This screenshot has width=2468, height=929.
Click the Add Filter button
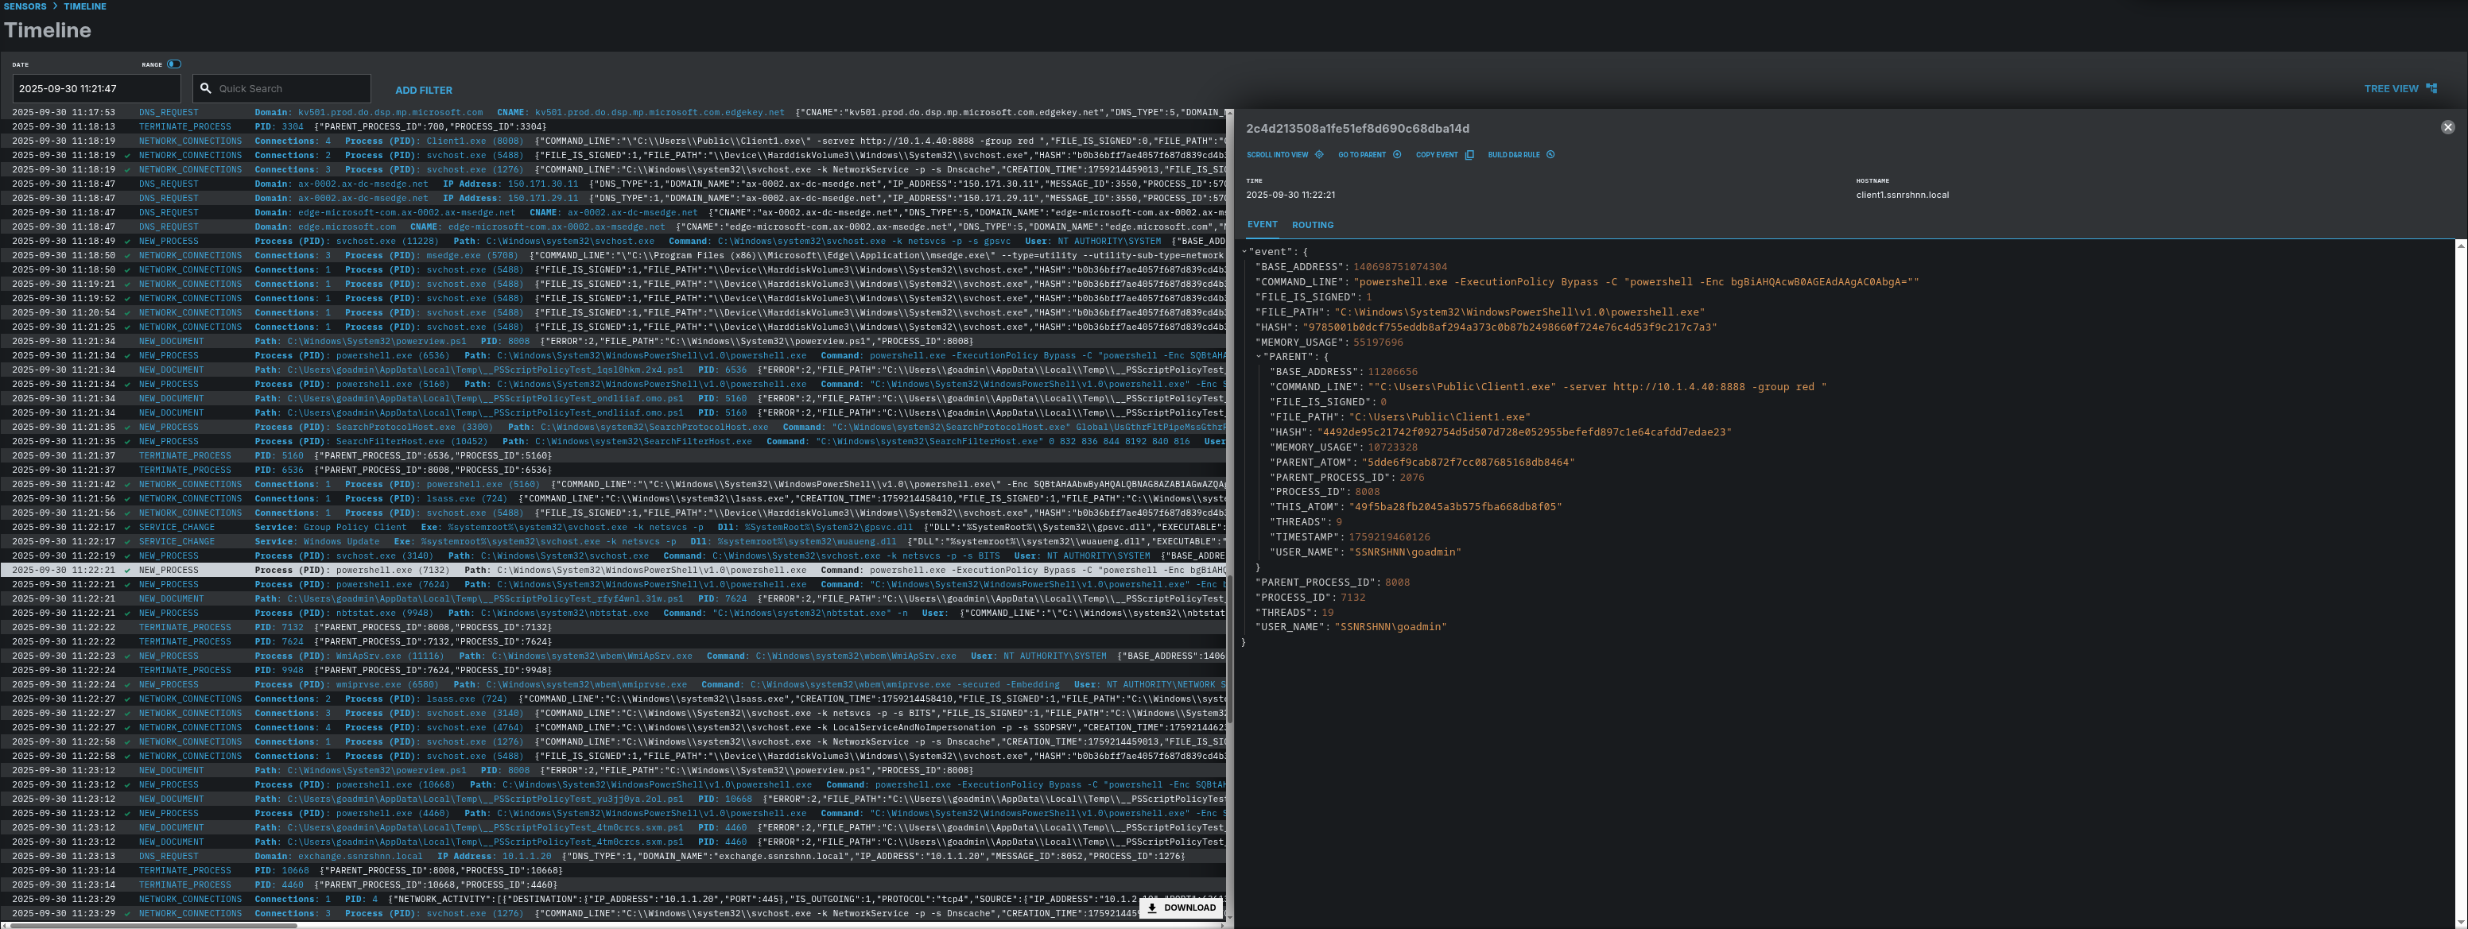(x=424, y=90)
